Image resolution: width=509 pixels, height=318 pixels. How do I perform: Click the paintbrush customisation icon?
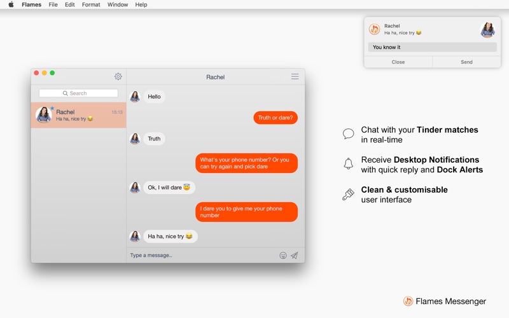point(348,195)
